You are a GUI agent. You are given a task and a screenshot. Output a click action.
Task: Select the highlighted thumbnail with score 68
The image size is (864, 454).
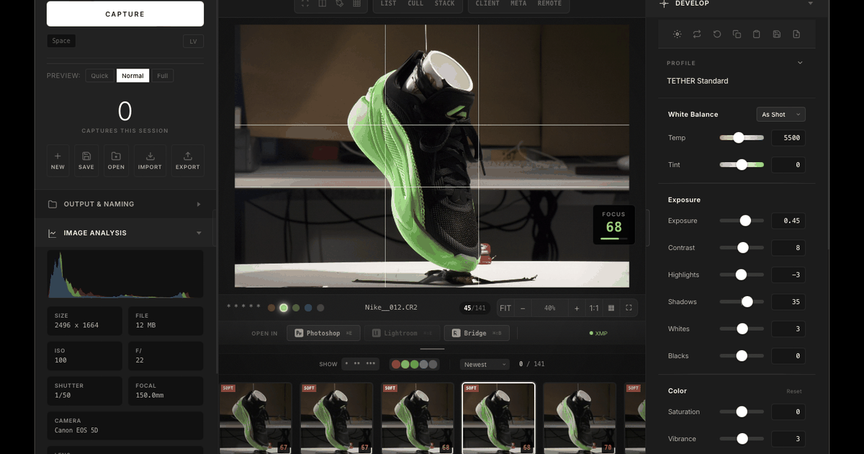tap(498, 418)
